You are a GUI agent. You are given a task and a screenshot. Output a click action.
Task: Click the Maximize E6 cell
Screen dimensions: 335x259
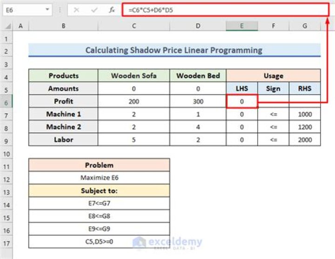tap(99, 177)
